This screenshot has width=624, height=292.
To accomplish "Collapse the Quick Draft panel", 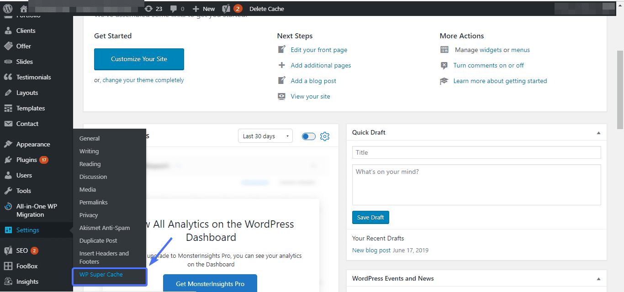I will 598,133.
